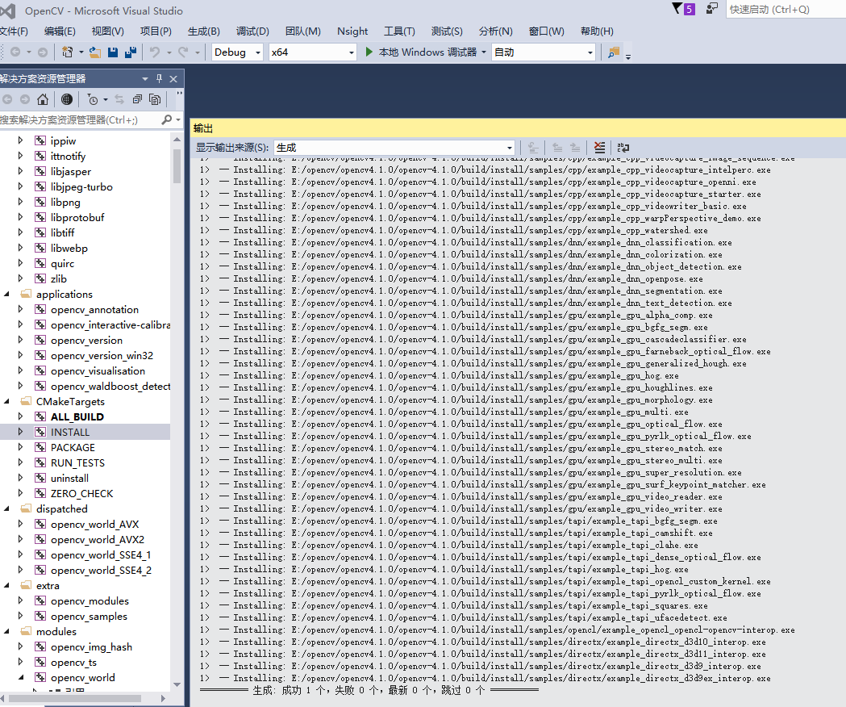Select the ZERO_CHECK project
Viewport: 846px width, 707px height.
tap(82, 493)
